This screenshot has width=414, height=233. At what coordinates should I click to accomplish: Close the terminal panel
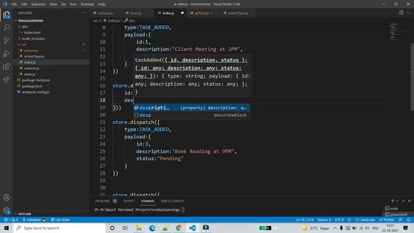[x=409, y=201]
